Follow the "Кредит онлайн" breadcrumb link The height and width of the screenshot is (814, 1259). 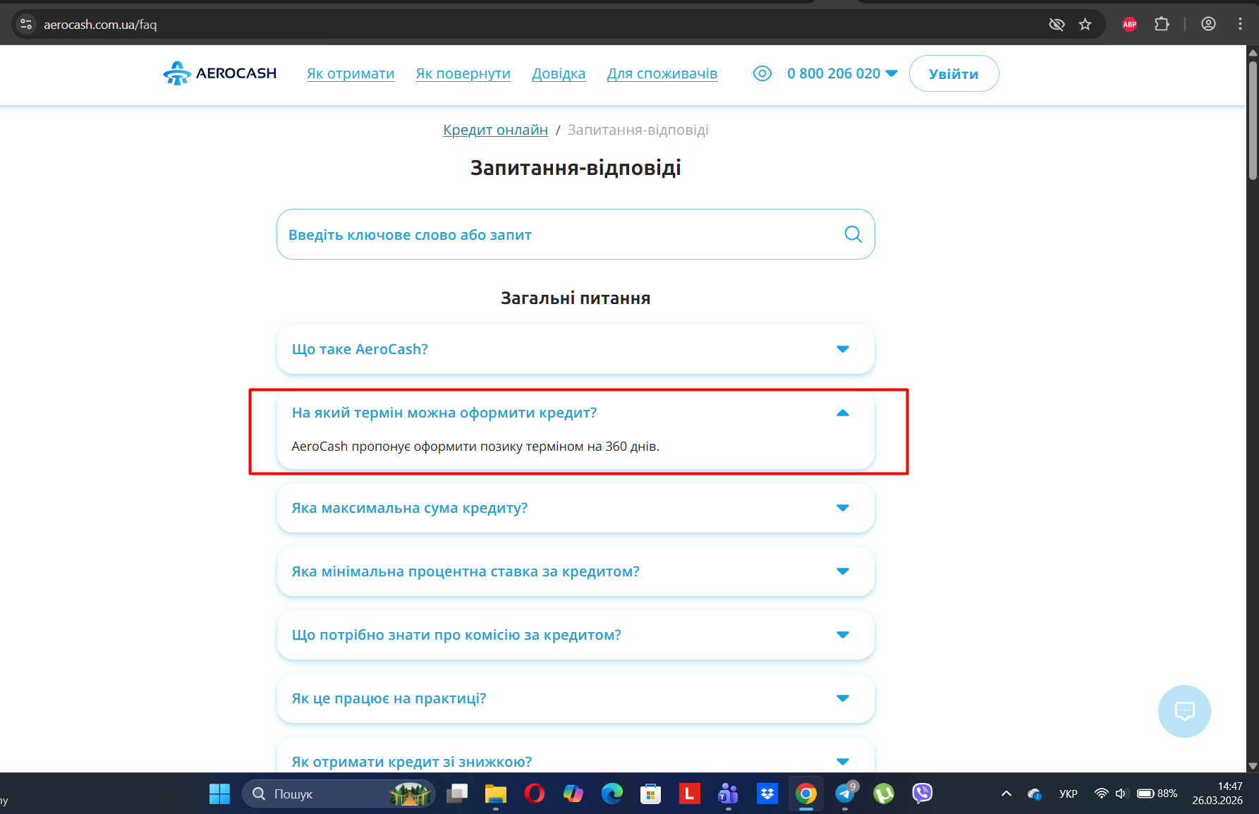[495, 130]
